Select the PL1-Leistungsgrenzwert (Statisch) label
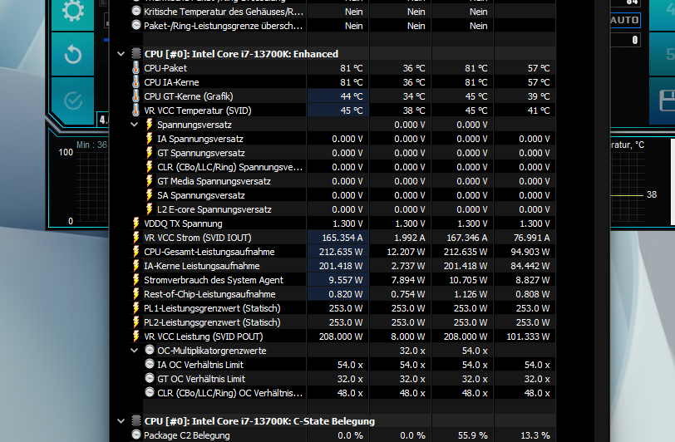 click(x=212, y=308)
